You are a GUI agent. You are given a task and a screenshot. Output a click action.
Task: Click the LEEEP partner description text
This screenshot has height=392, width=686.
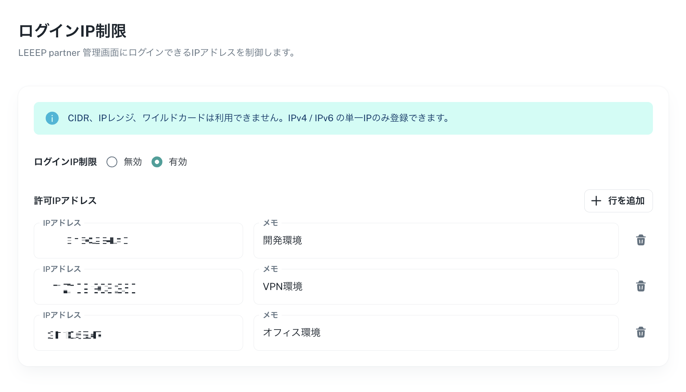tap(157, 53)
